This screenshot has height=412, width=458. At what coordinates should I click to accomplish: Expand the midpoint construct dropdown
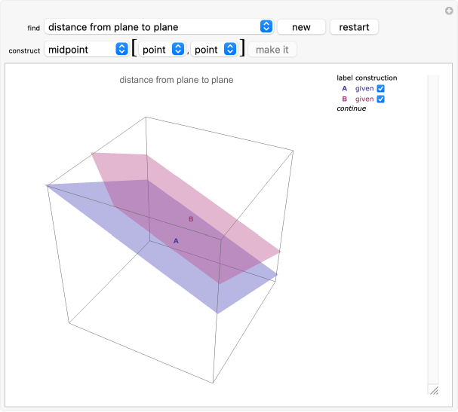(87, 50)
